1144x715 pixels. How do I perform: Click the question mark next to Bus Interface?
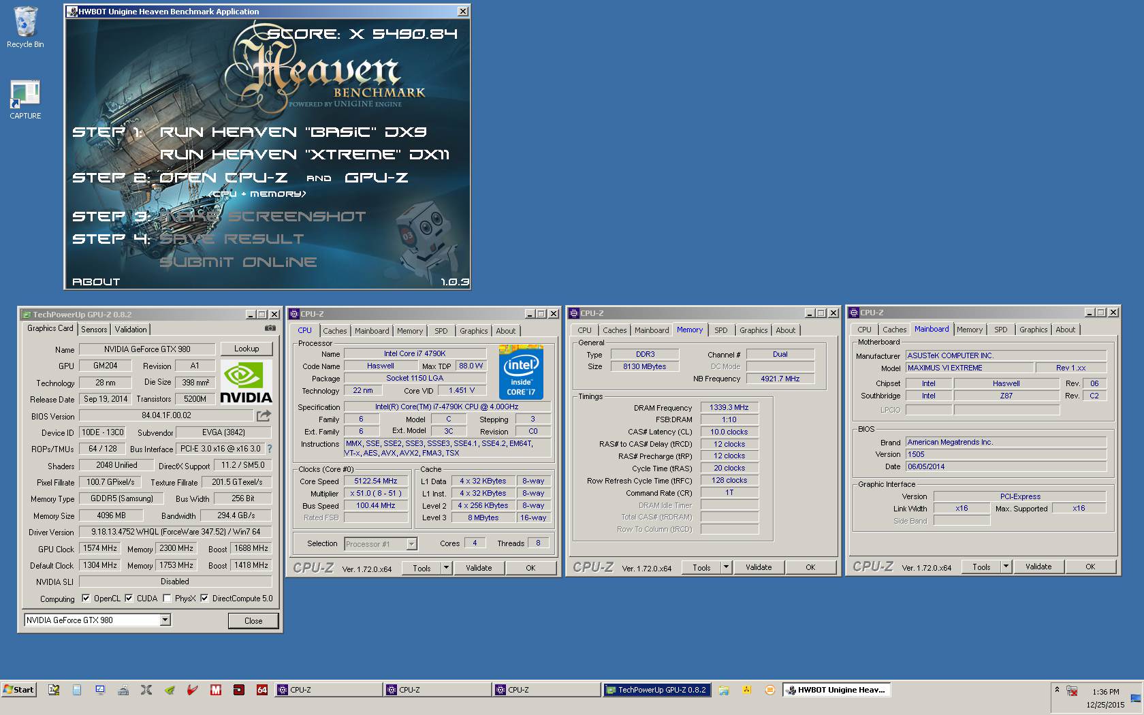[270, 449]
